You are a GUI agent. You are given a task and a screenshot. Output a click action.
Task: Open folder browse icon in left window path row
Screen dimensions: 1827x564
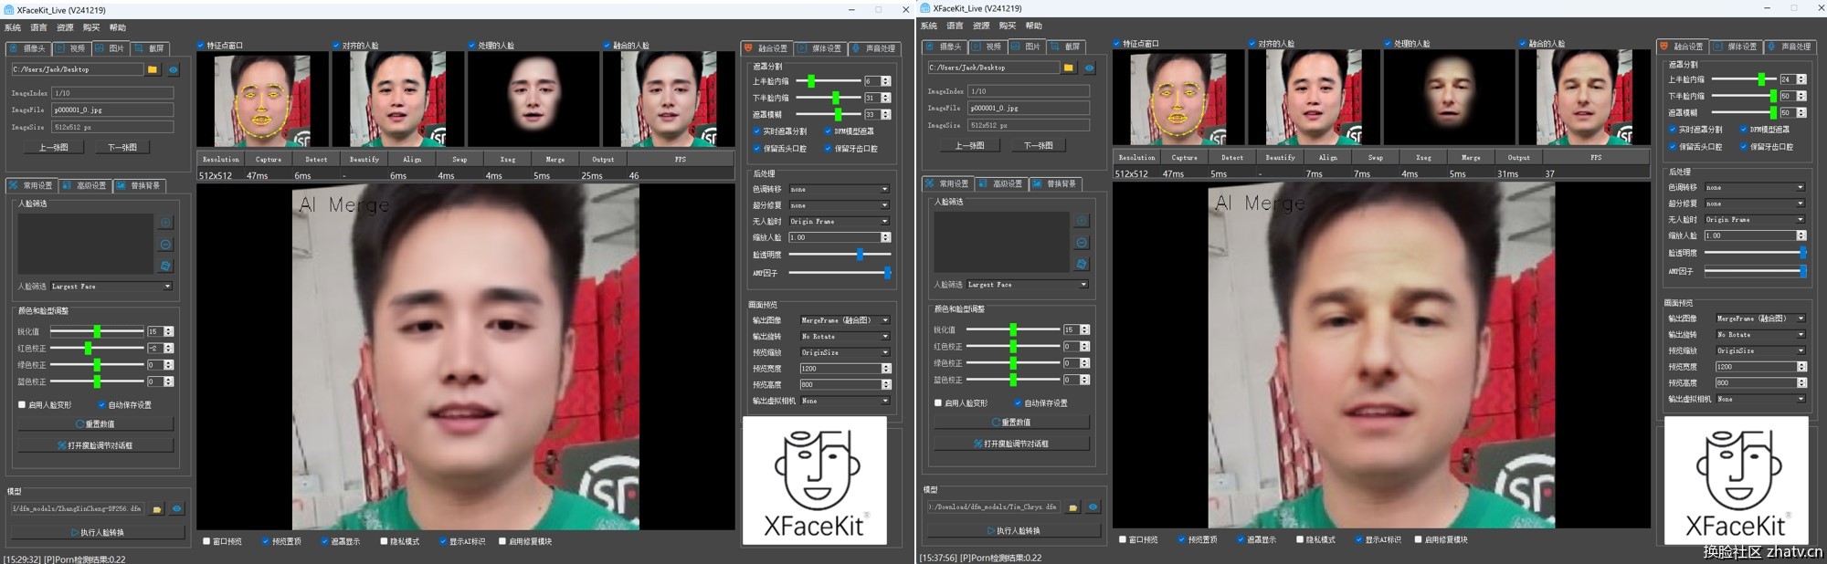[153, 69]
